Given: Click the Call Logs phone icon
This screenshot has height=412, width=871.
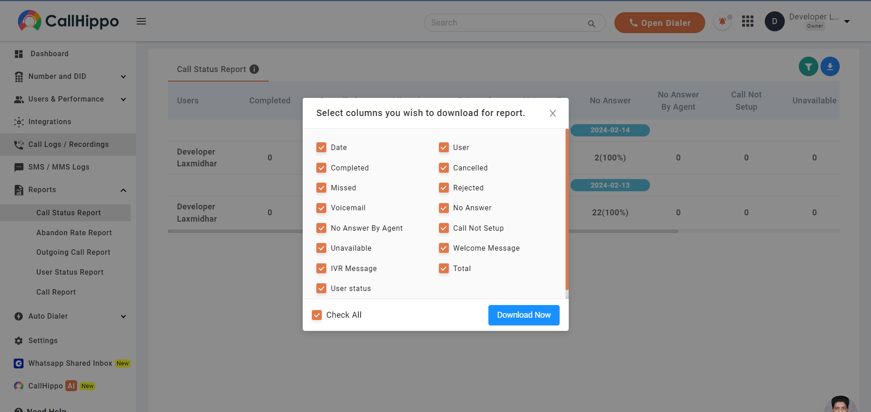Looking at the screenshot, I should (19, 145).
